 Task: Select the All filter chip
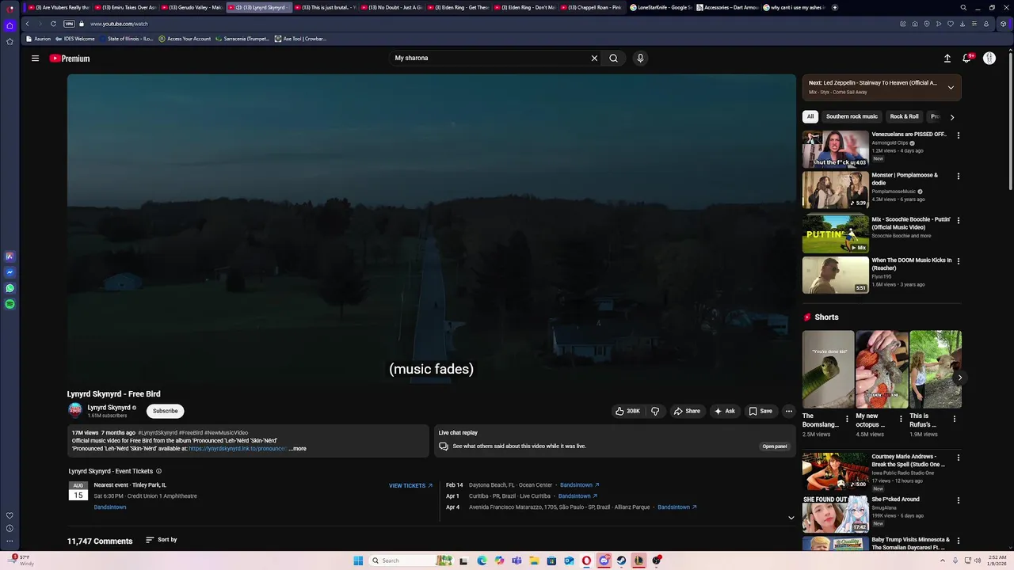coord(810,116)
